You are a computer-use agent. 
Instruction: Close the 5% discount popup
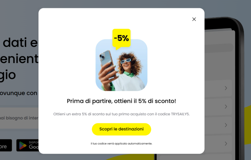pyautogui.click(x=194, y=19)
